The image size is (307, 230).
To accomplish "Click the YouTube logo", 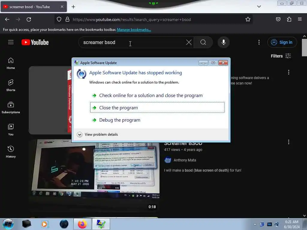I will pos(35,42).
